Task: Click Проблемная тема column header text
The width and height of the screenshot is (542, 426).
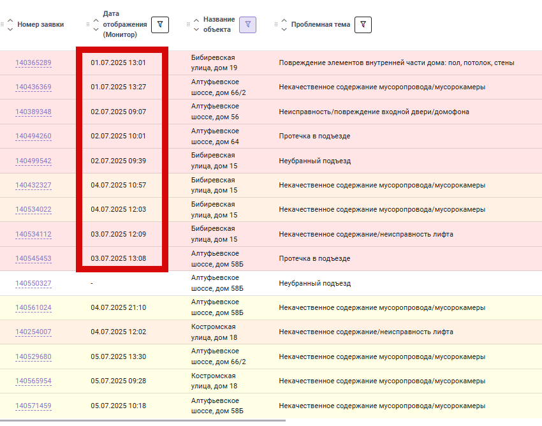Action: 321,24
